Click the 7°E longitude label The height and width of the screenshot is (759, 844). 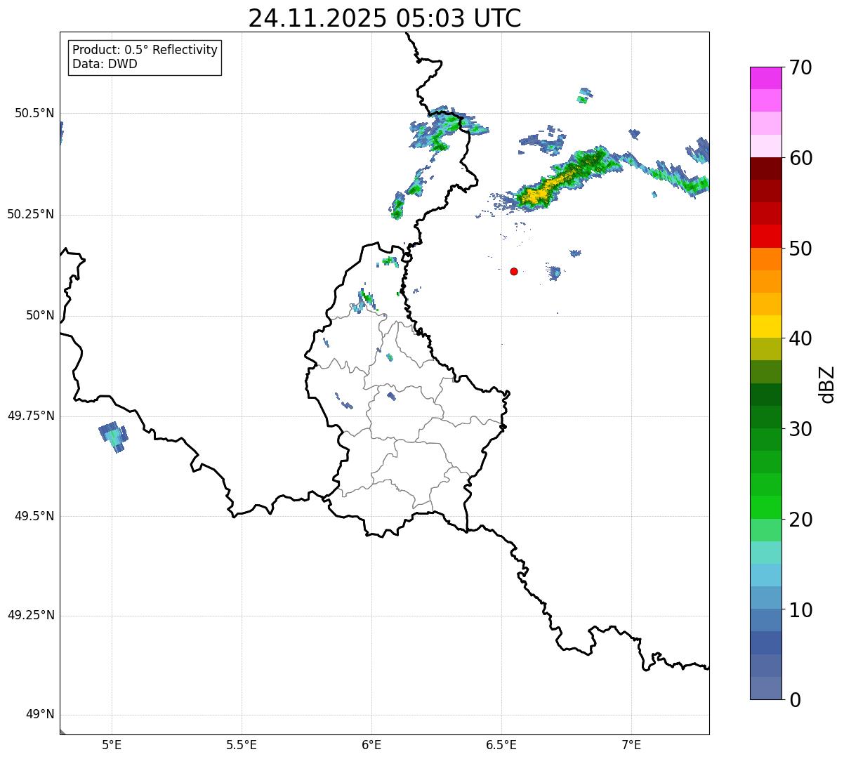coord(631,744)
